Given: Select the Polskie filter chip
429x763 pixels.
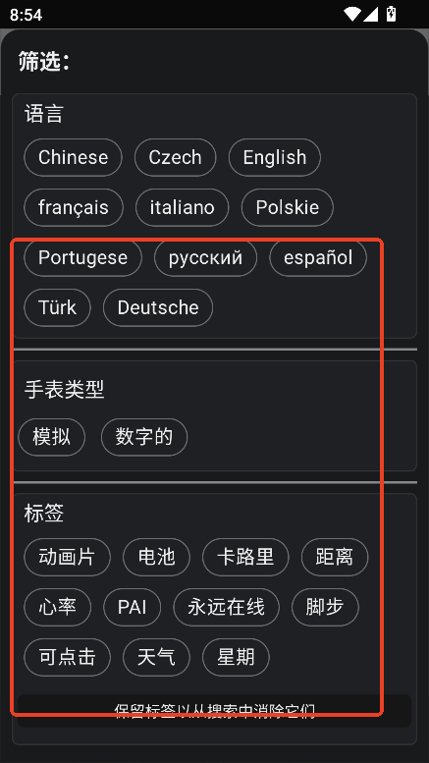Looking at the screenshot, I should 288,207.
